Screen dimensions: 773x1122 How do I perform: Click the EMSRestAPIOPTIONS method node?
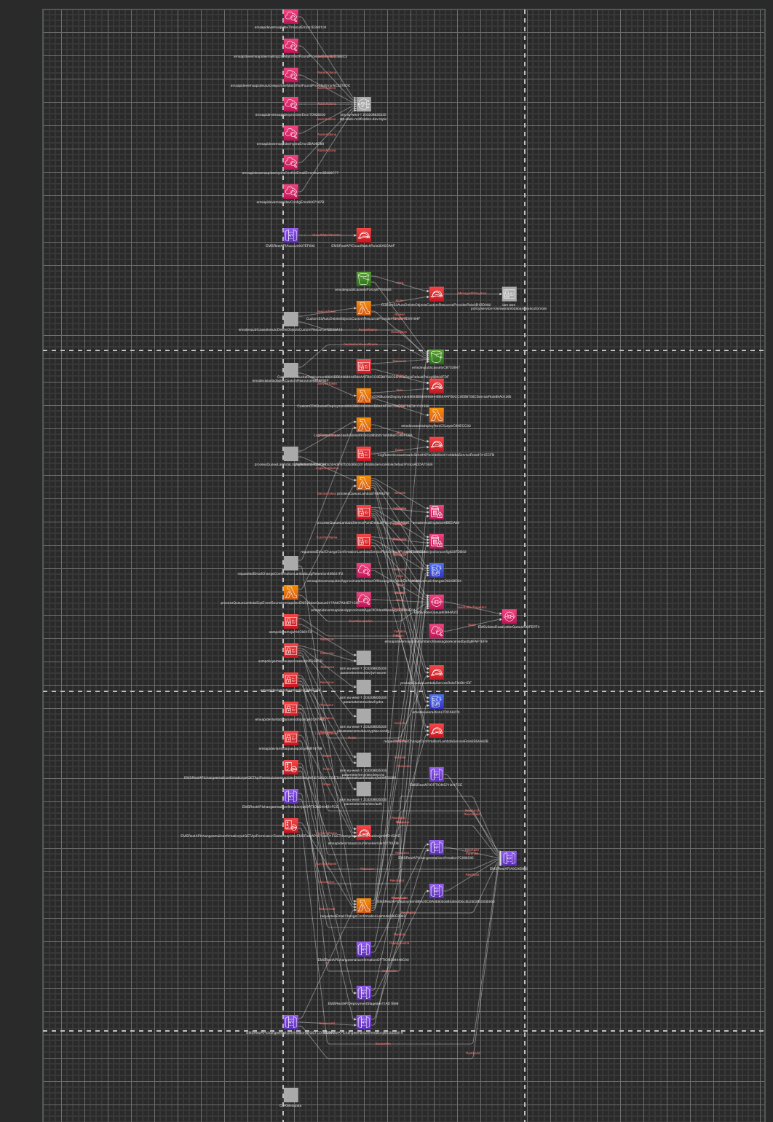click(x=436, y=774)
